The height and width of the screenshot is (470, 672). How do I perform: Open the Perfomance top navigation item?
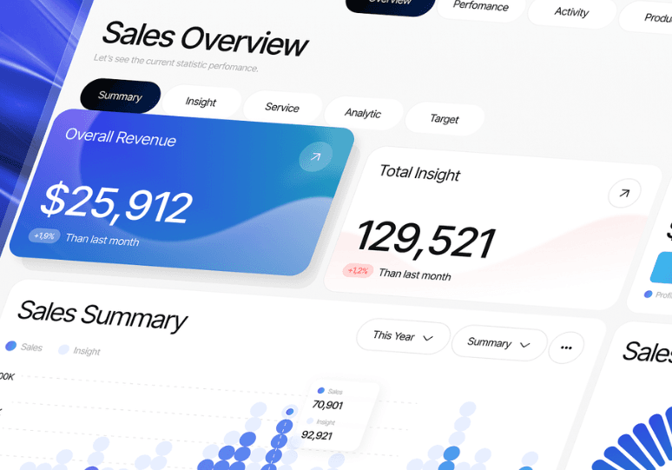point(480,6)
